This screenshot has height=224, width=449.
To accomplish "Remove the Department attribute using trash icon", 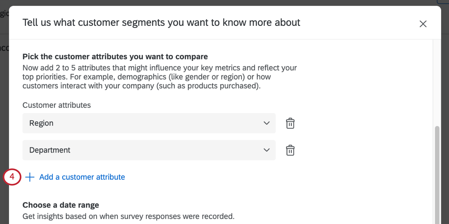I will [x=290, y=150].
